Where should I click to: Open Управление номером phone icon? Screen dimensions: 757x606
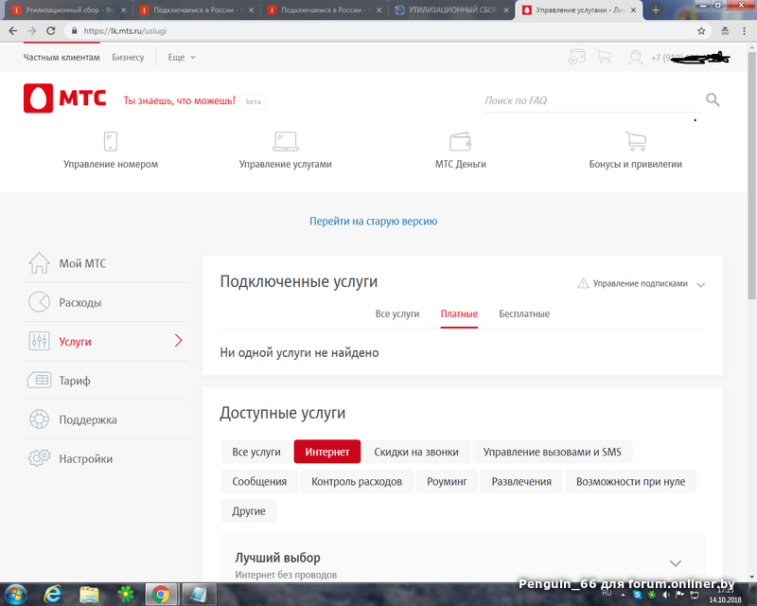(x=111, y=142)
